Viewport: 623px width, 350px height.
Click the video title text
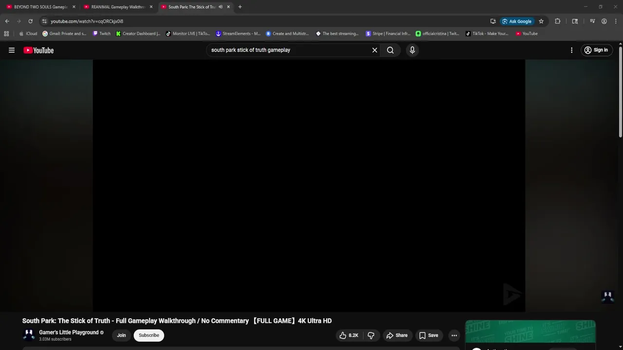(177, 321)
